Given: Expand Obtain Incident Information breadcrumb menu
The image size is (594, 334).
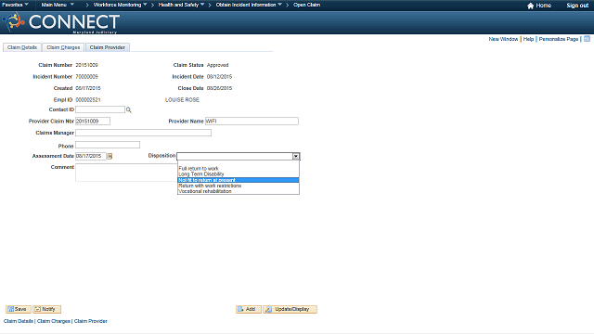Looking at the screenshot, I should click(249, 5).
